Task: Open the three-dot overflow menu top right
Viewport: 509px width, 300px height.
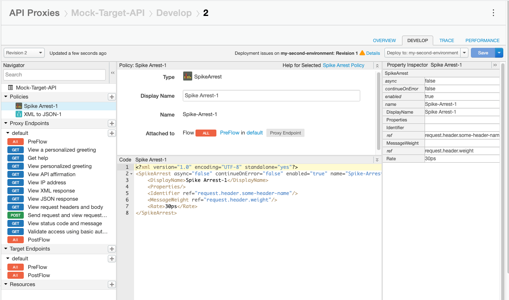Action: pos(493,13)
